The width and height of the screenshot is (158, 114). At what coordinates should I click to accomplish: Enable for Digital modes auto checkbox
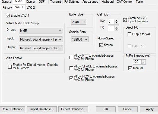[10, 67]
